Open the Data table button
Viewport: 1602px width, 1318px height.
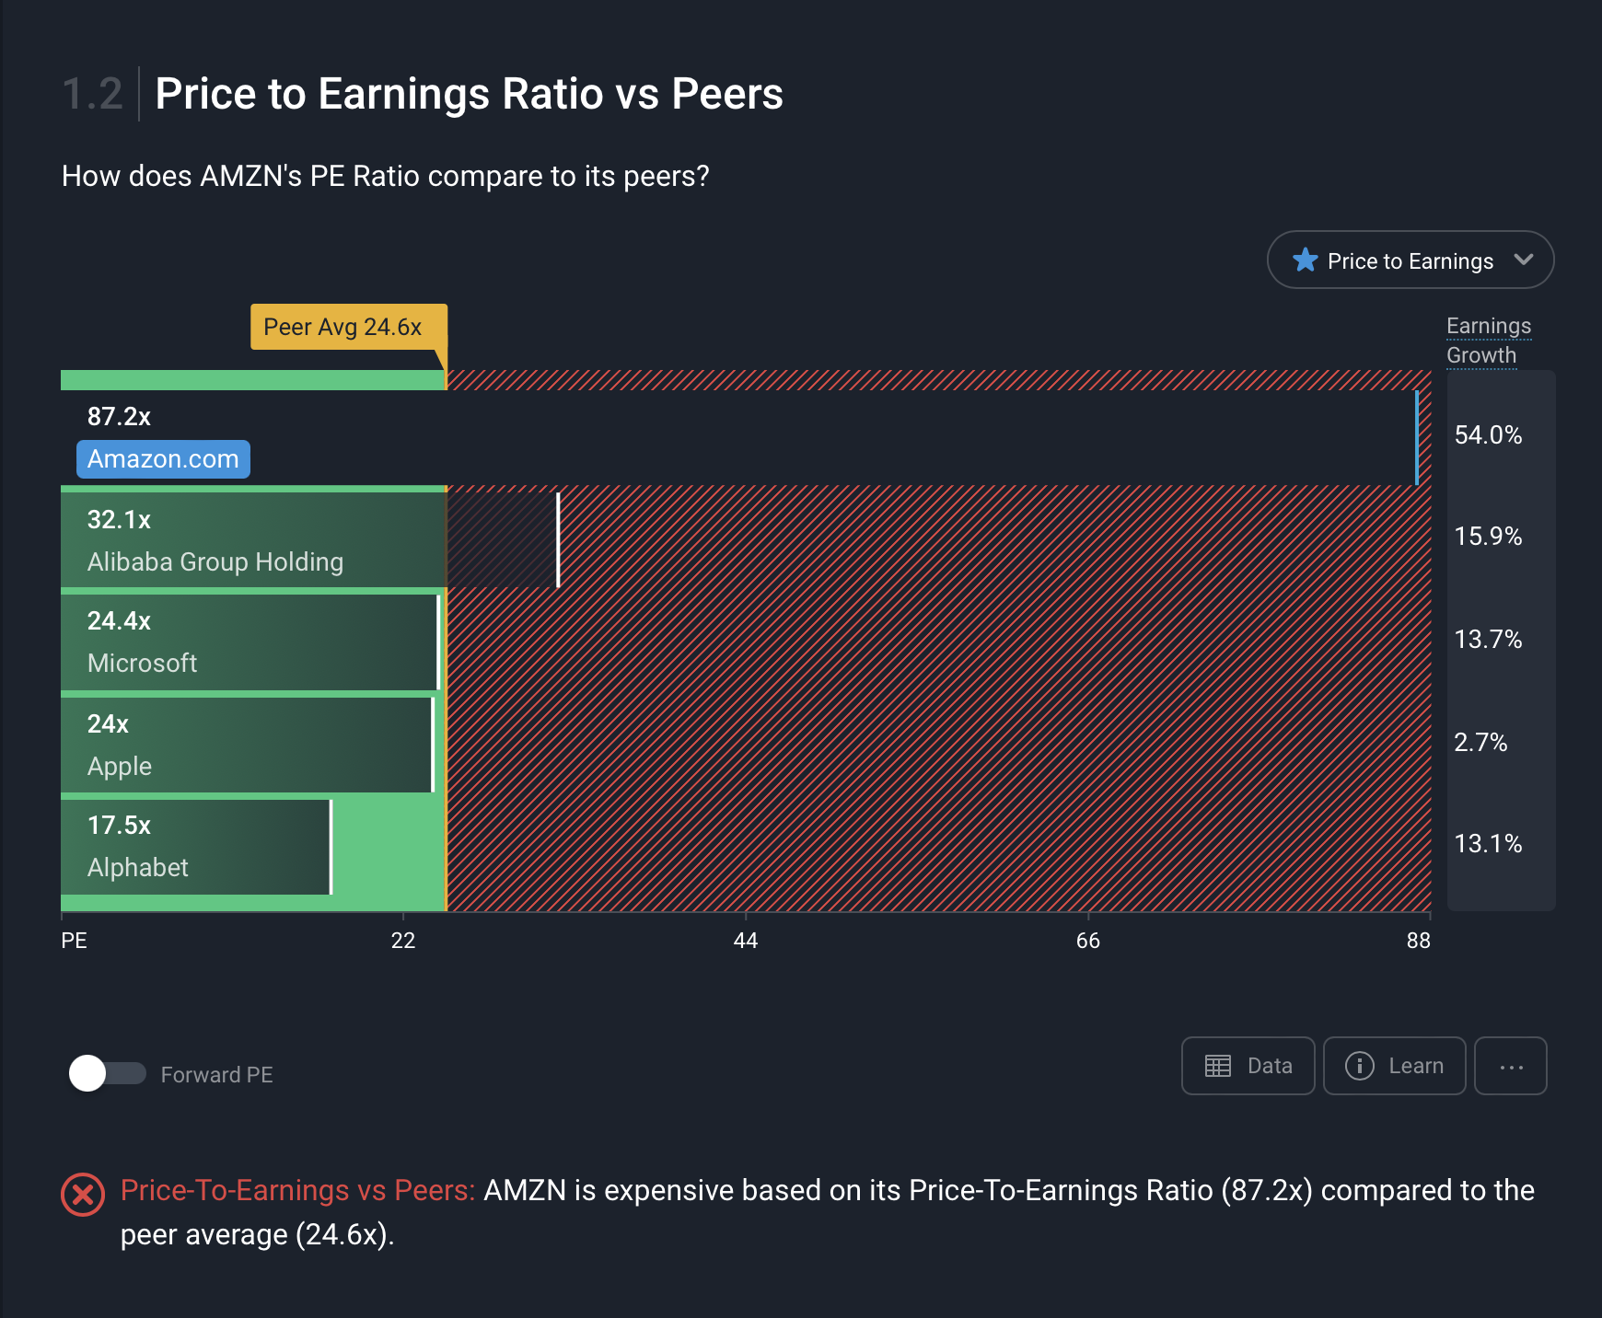click(x=1248, y=1066)
